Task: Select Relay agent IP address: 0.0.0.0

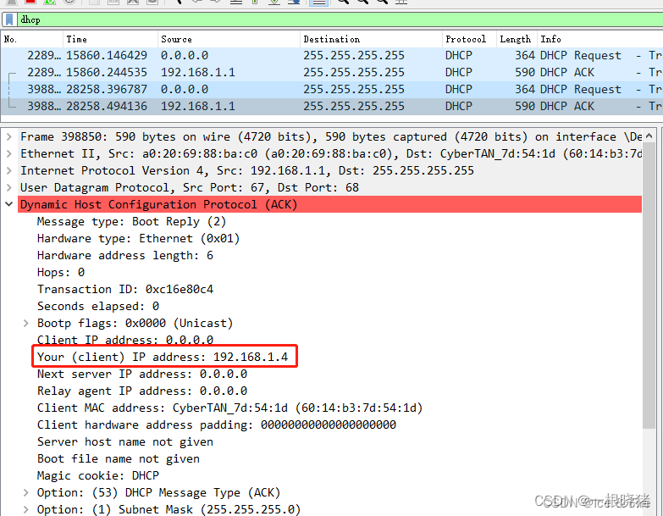Action: [142, 391]
